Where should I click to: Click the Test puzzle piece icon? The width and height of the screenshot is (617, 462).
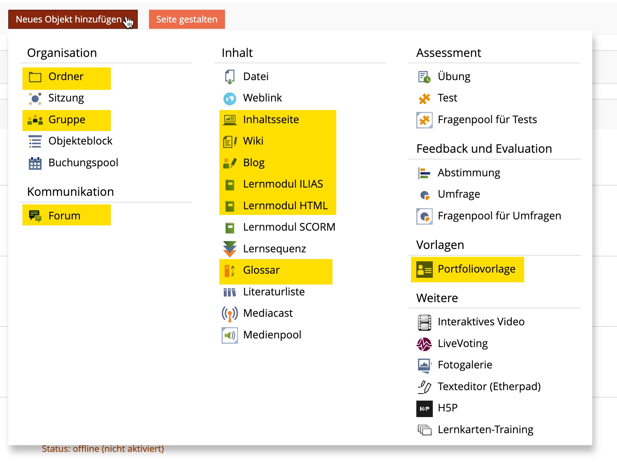coord(424,98)
